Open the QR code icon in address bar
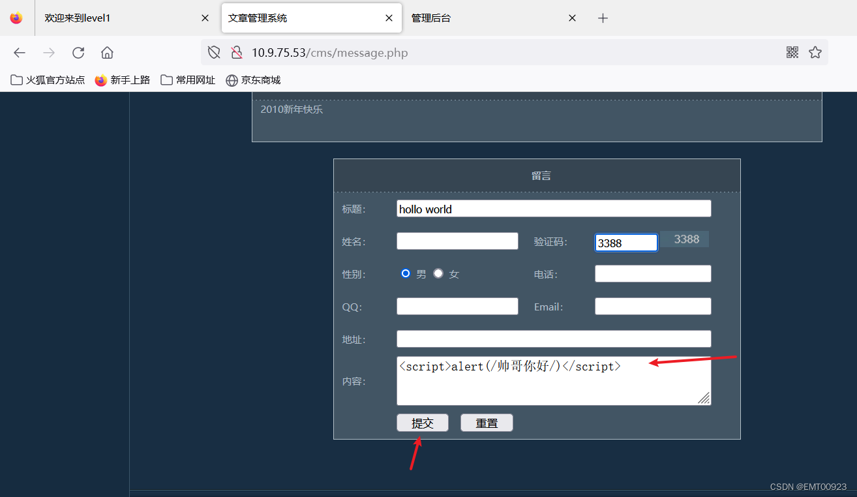 click(x=792, y=53)
